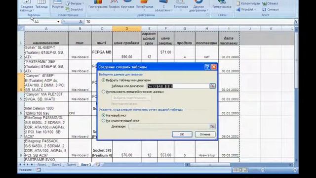The width and height of the screenshot is (316, 178).
Task: Switch to sheet Лист4
Action: (x=71, y=165)
